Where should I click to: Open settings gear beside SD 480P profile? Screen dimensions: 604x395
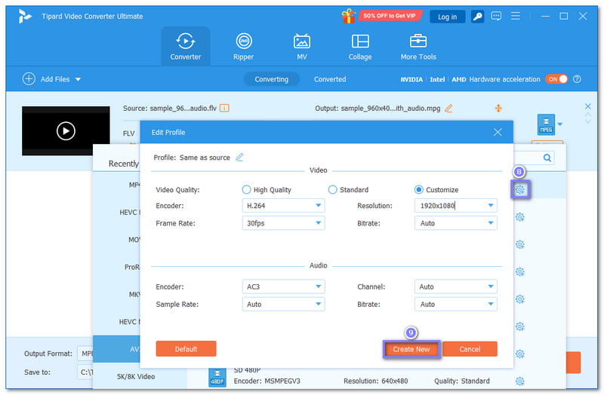[x=520, y=381]
